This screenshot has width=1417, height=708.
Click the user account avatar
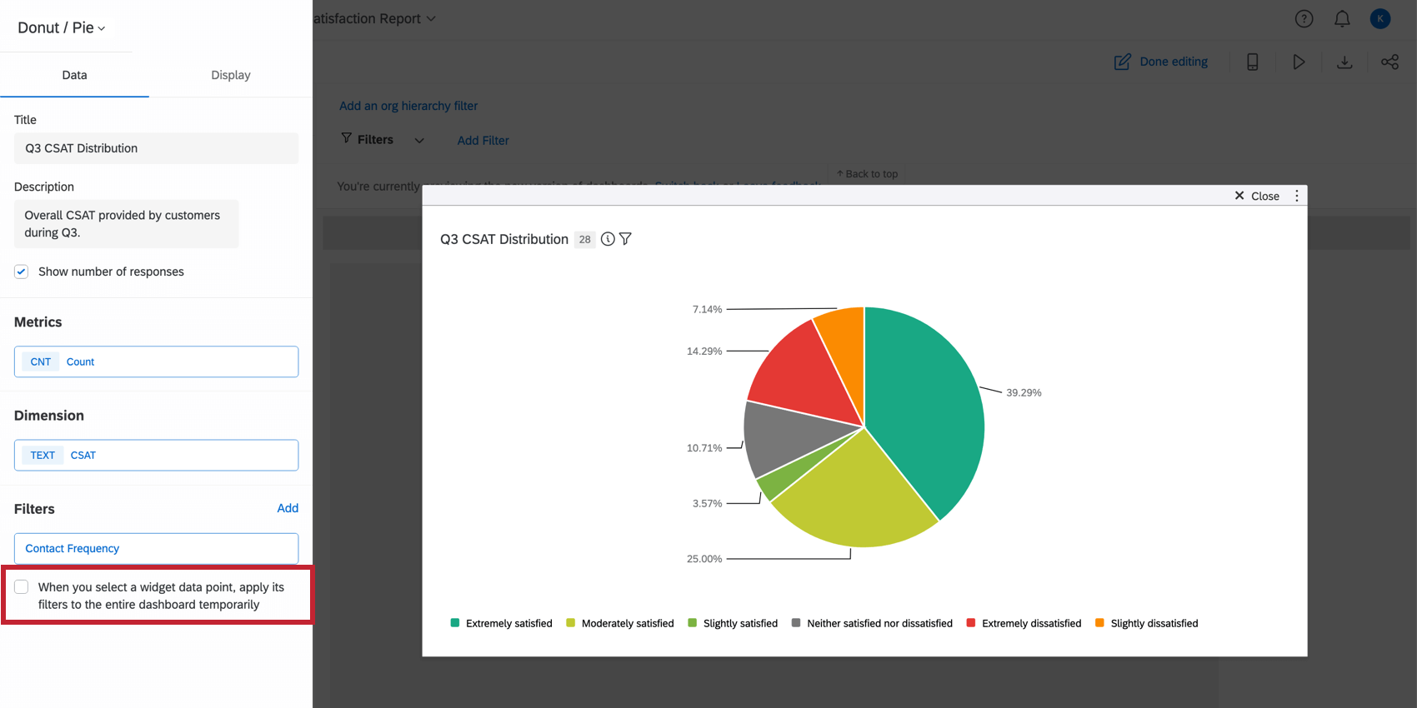click(x=1380, y=18)
